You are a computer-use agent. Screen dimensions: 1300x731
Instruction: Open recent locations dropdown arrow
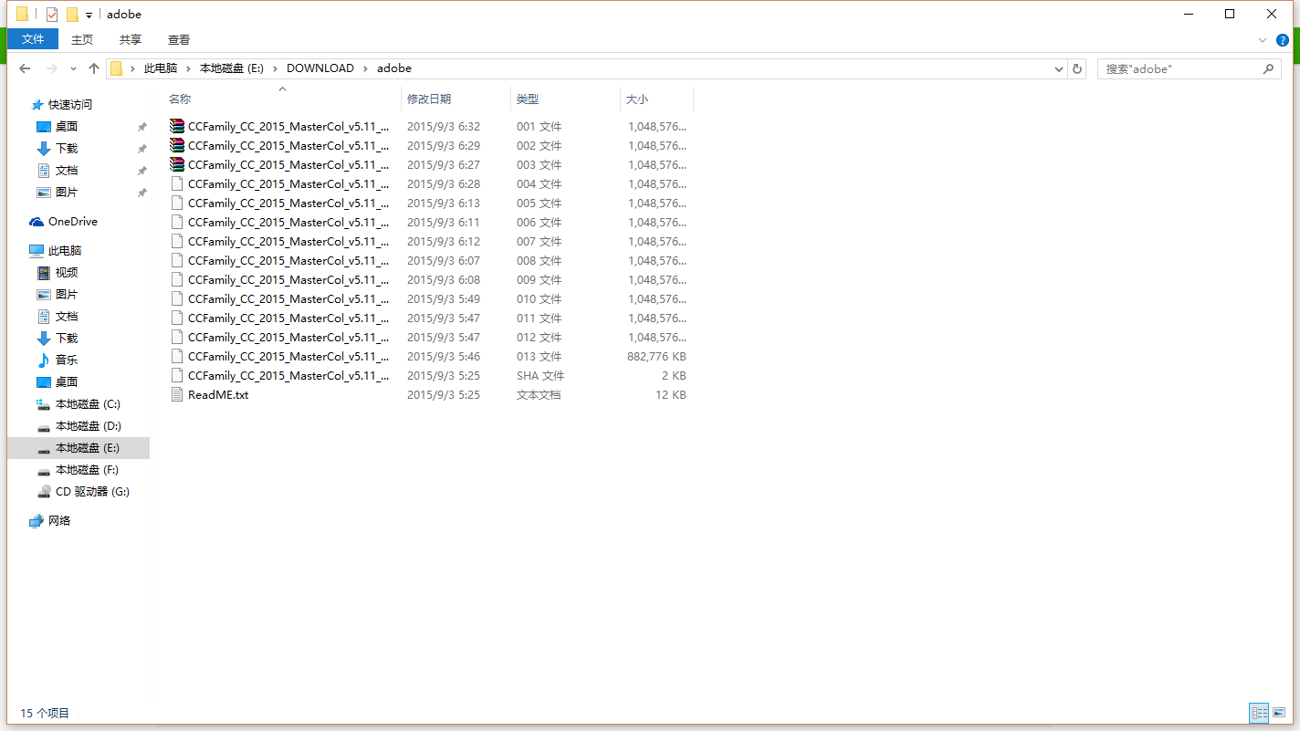click(x=73, y=69)
